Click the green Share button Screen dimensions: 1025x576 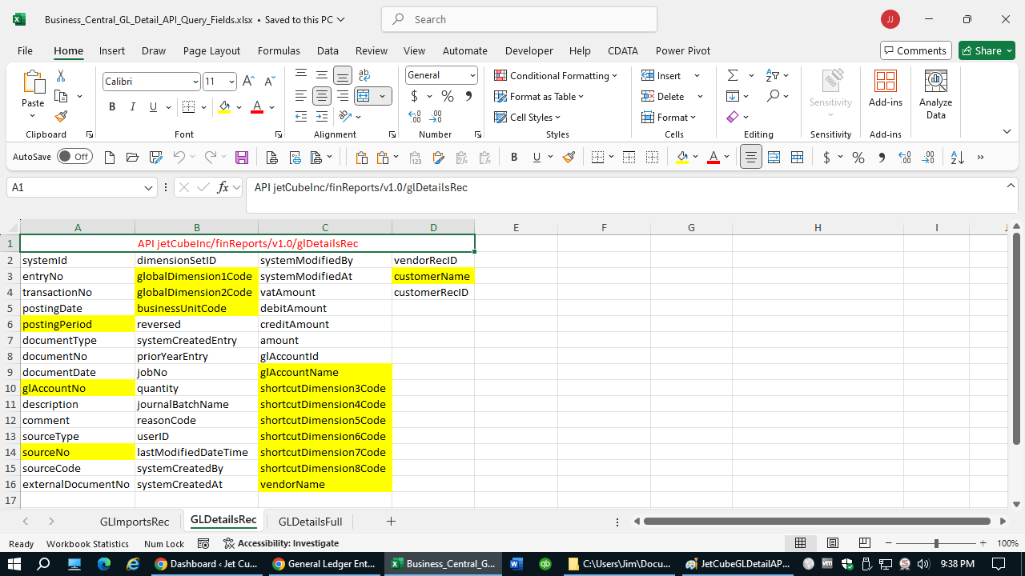987,50
